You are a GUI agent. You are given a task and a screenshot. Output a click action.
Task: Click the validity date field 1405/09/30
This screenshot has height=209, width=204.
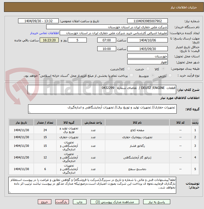[x=147, y=49]
